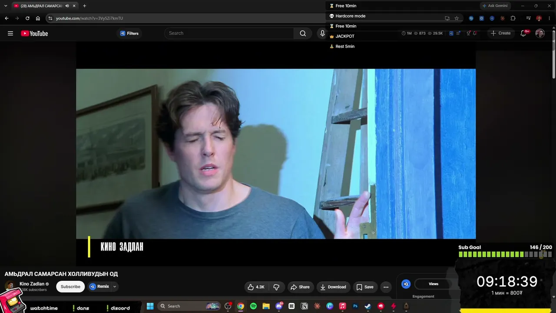Open the more actions ellipsis menu
Screen dimensions: 556x313
(386, 287)
